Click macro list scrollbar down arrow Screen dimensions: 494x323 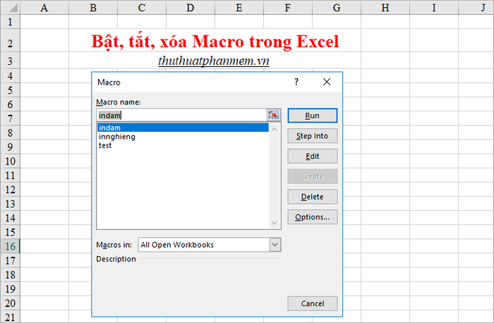point(275,223)
